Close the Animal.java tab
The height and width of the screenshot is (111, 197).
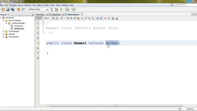(x=63, y=15)
